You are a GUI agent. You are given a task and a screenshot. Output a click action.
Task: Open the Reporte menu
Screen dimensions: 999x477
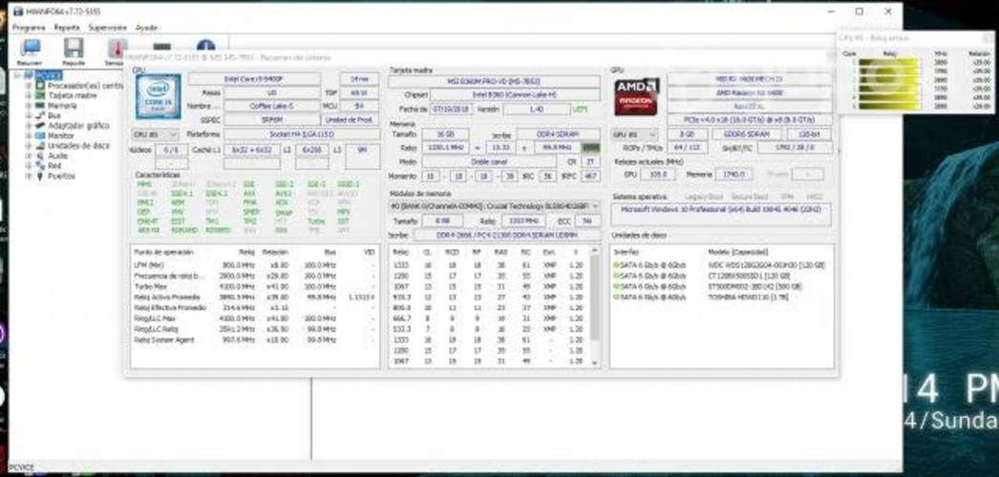coord(67,28)
